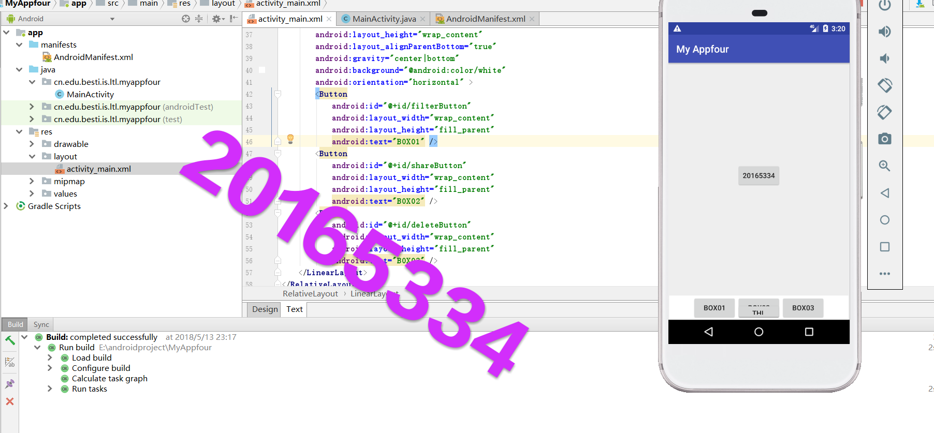This screenshot has height=433, width=934.
Task: Click the green hammer Build icon
Action: point(10,340)
